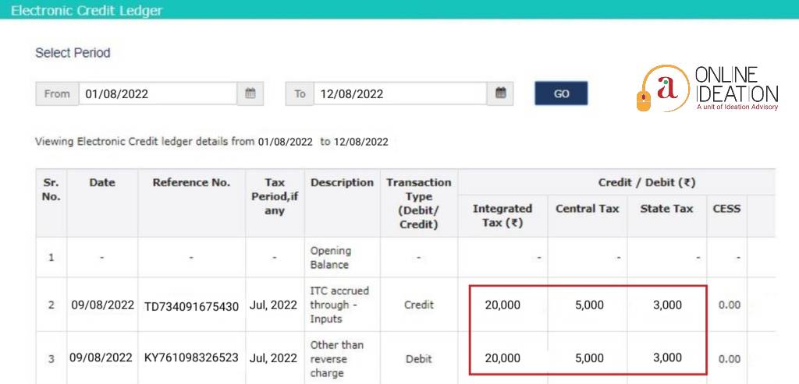The height and width of the screenshot is (384, 799).
Task: Click reference number KY761098326523
Action: [x=191, y=358]
